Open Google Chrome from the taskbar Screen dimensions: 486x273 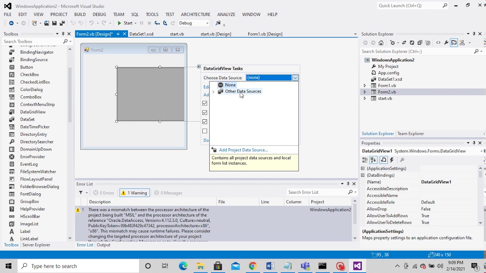[x=252, y=266]
